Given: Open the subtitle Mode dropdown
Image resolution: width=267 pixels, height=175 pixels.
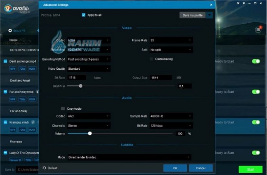Looking at the screenshot, I should pos(129,157).
